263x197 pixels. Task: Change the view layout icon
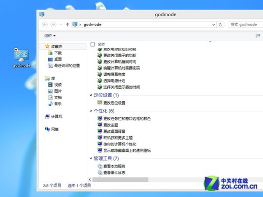(x=258, y=36)
